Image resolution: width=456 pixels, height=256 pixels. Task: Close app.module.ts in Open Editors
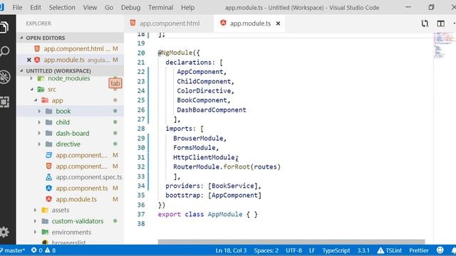(x=28, y=60)
